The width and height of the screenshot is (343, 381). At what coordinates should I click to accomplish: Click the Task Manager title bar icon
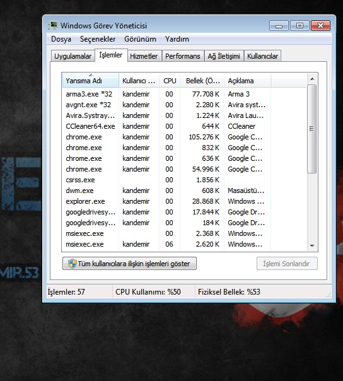[x=53, y=25]
